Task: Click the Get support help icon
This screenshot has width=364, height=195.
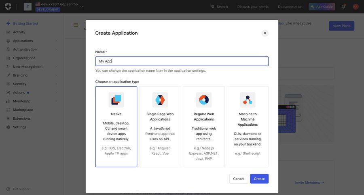Action: tap(8, 189)
